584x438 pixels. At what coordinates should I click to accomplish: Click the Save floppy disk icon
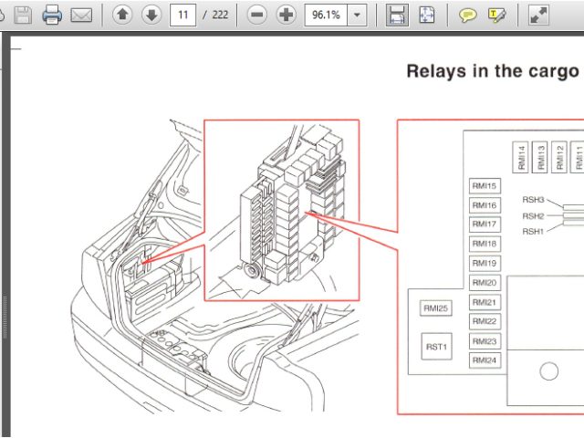point(23,15)
